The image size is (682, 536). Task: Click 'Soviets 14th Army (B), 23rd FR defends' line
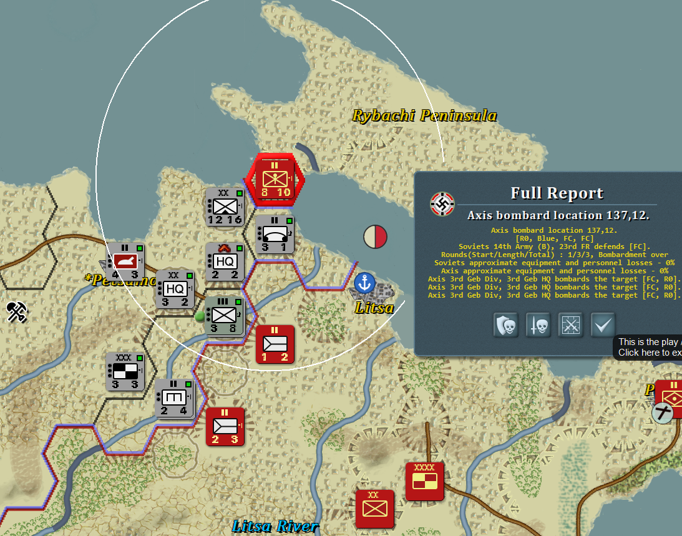[x=554, y=246]
